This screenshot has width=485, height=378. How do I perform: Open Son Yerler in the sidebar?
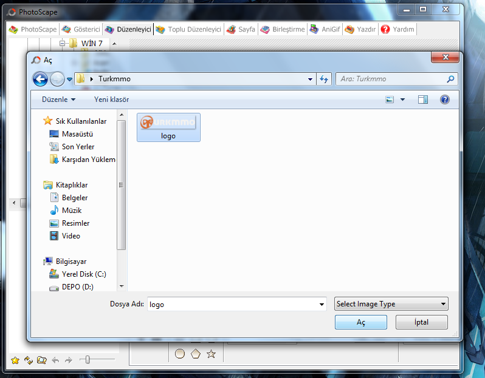tap(72, 147)
